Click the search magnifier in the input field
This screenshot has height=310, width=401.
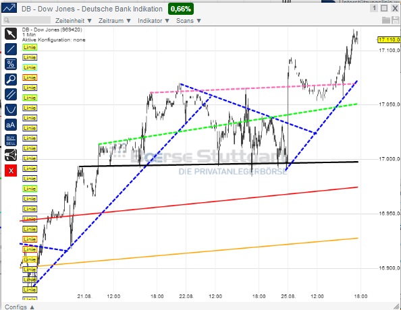[7, 20]
